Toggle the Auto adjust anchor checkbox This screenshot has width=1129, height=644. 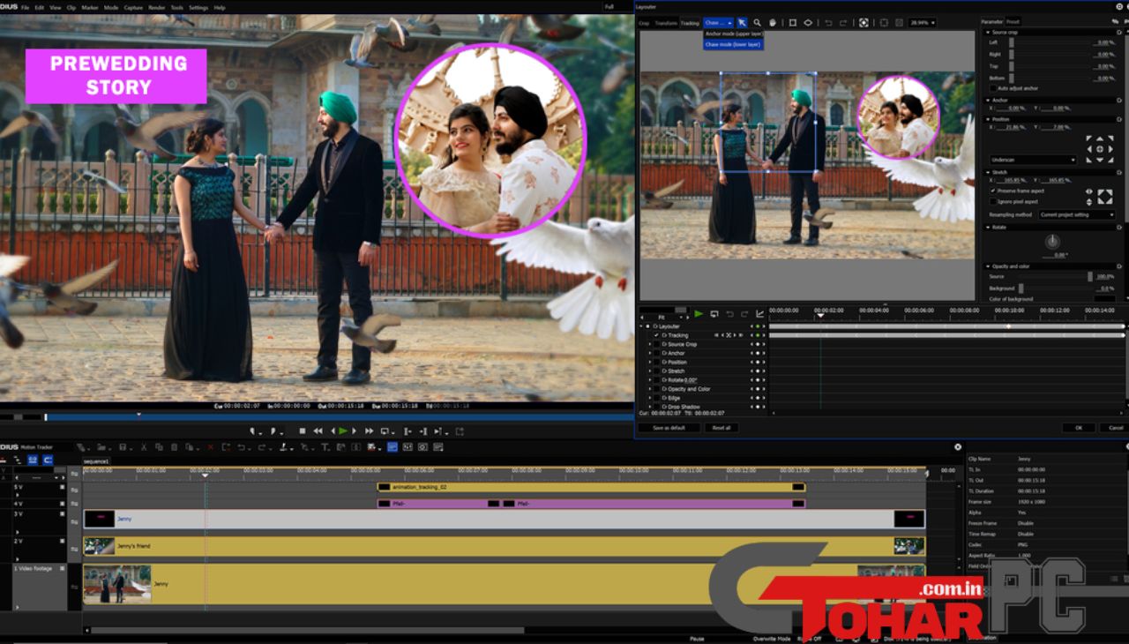992,88
